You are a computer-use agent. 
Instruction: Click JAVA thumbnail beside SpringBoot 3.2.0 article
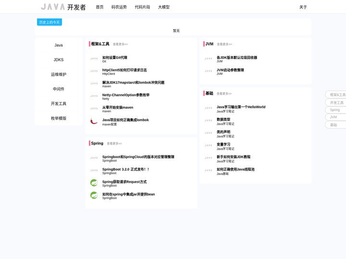94,170
